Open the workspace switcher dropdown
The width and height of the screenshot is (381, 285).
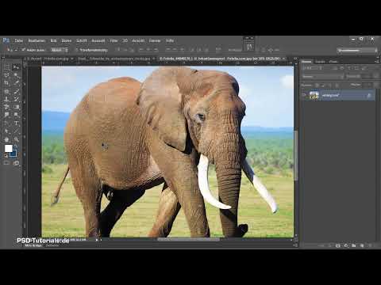tap(357, 50)
